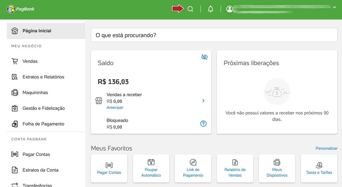Click the 'O que está procurando?' search field

[x=214, y=35]
